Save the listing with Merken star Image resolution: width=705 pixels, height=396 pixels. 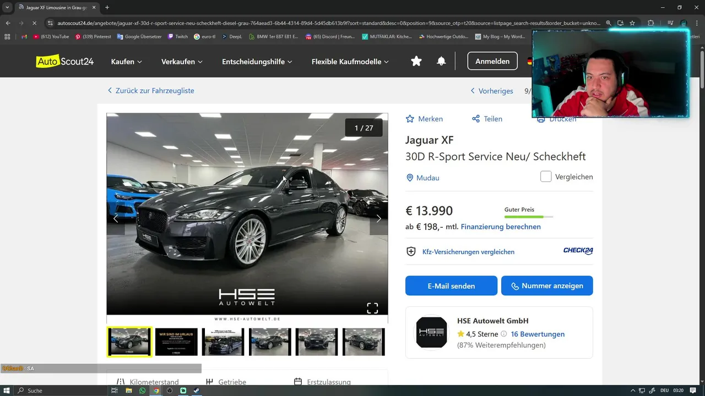click(x=424, y=119)
